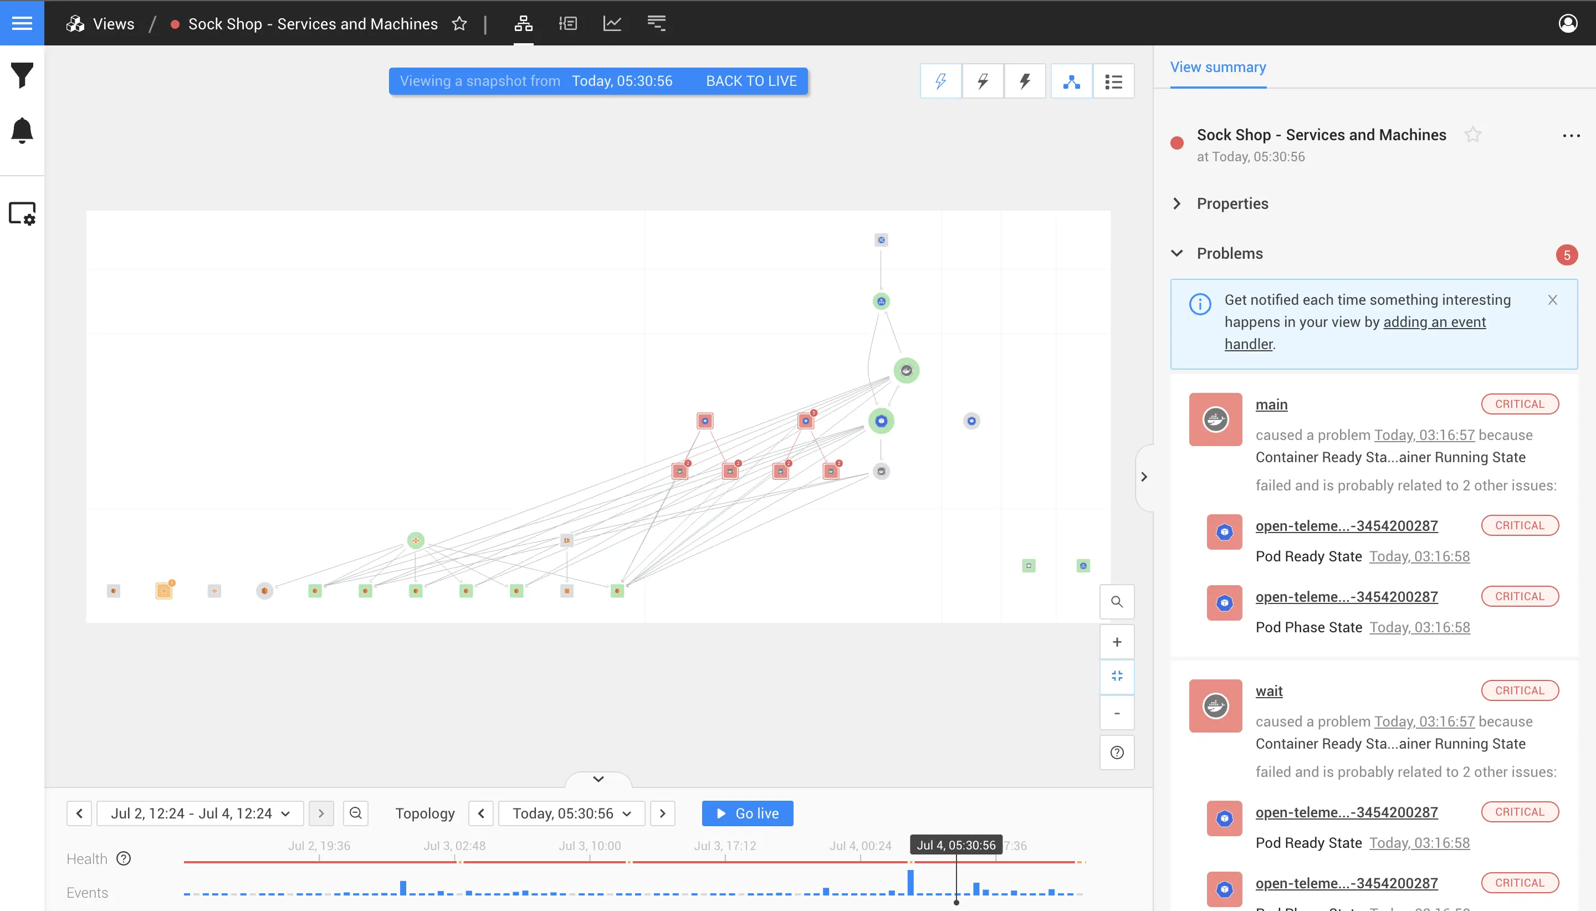The height and width of the screenshot is (911, 1596).
Task: Open the topology search magnifier
Action: coord(1116,602)
